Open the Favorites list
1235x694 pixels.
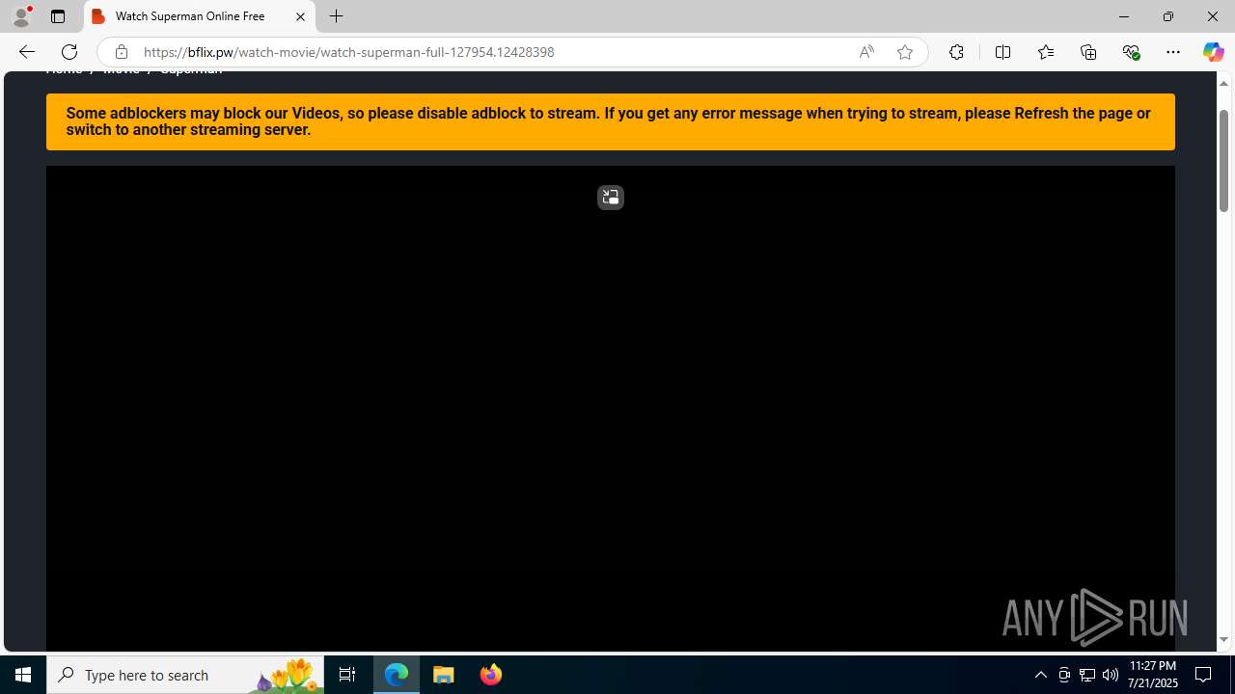[x=1046, y=52]
